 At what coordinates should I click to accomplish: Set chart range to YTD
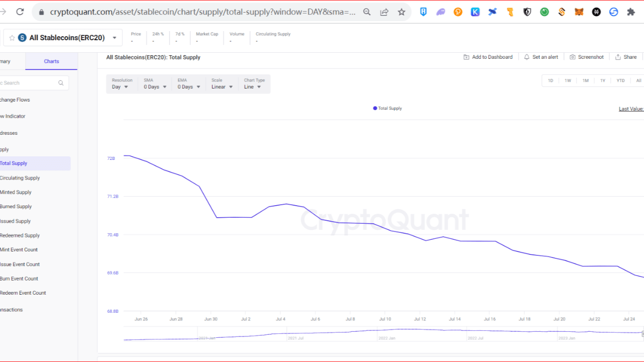pos(620,80)
